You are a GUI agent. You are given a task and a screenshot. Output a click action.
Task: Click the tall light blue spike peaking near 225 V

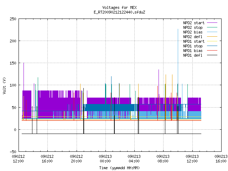point(178,55)
